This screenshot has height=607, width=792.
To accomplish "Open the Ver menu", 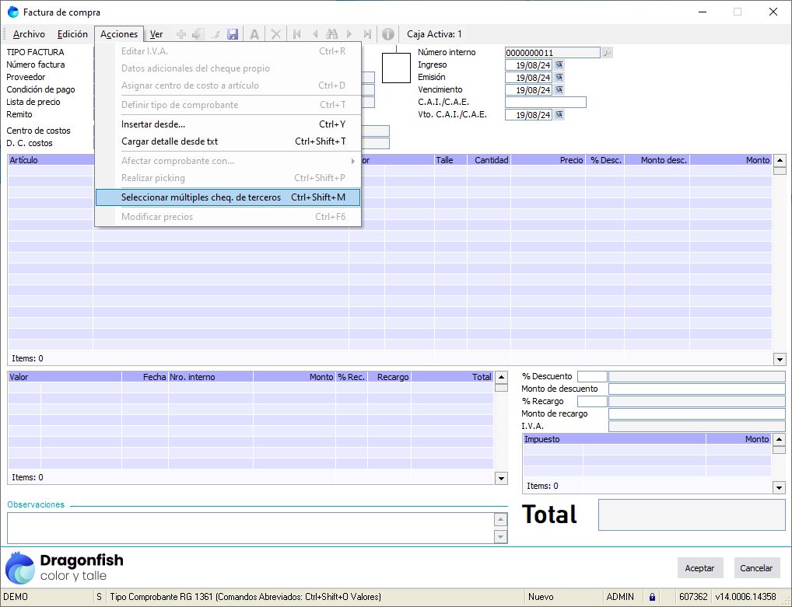I will point(156,34).
